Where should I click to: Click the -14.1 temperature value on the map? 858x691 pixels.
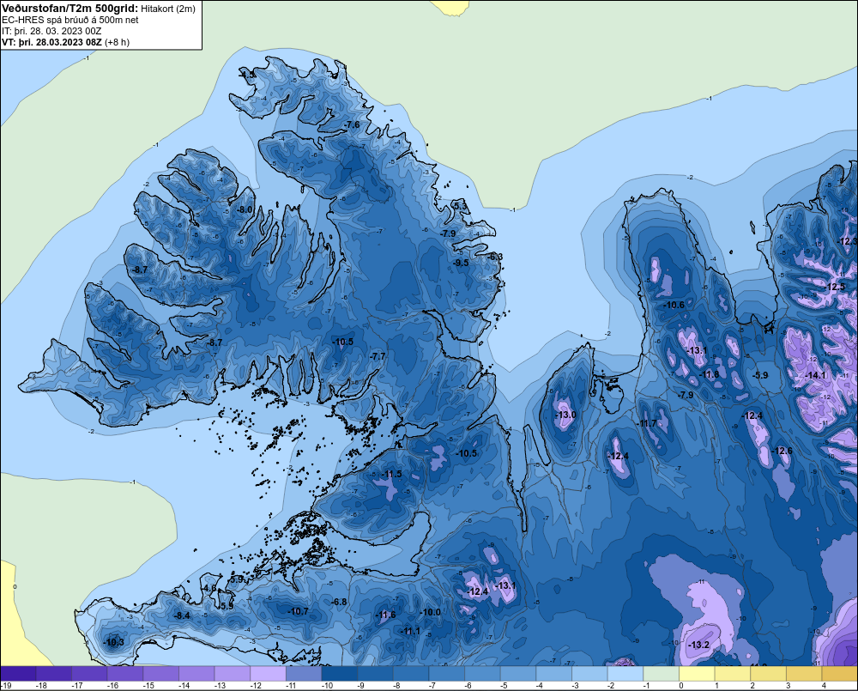(815, 376)
